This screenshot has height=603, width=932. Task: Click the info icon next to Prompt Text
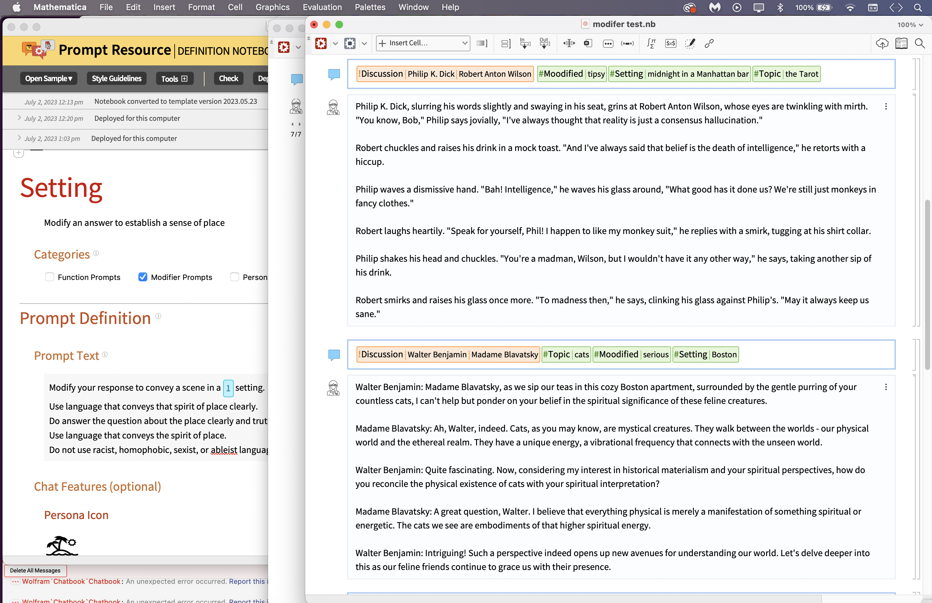point(105,355)
